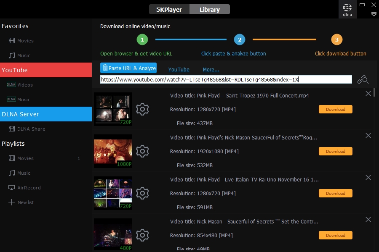The height and width of the screenshot is (252, 379).
Task: Open settings gear for Set the Contr video
Action: [x=142, y=235]
